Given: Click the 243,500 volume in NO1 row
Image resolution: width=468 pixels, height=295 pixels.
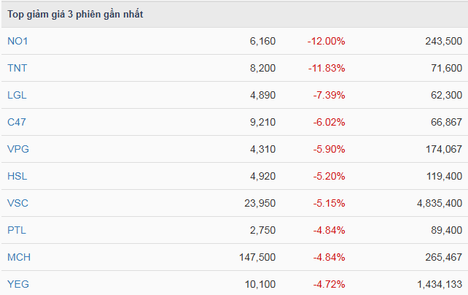Looking at the screenshot, I should coord(442,41).
